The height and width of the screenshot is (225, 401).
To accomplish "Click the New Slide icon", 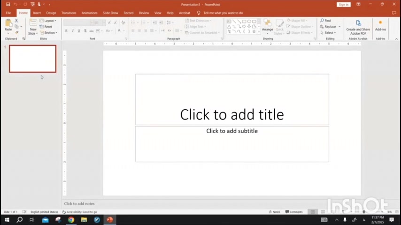I will pos(33,23).
